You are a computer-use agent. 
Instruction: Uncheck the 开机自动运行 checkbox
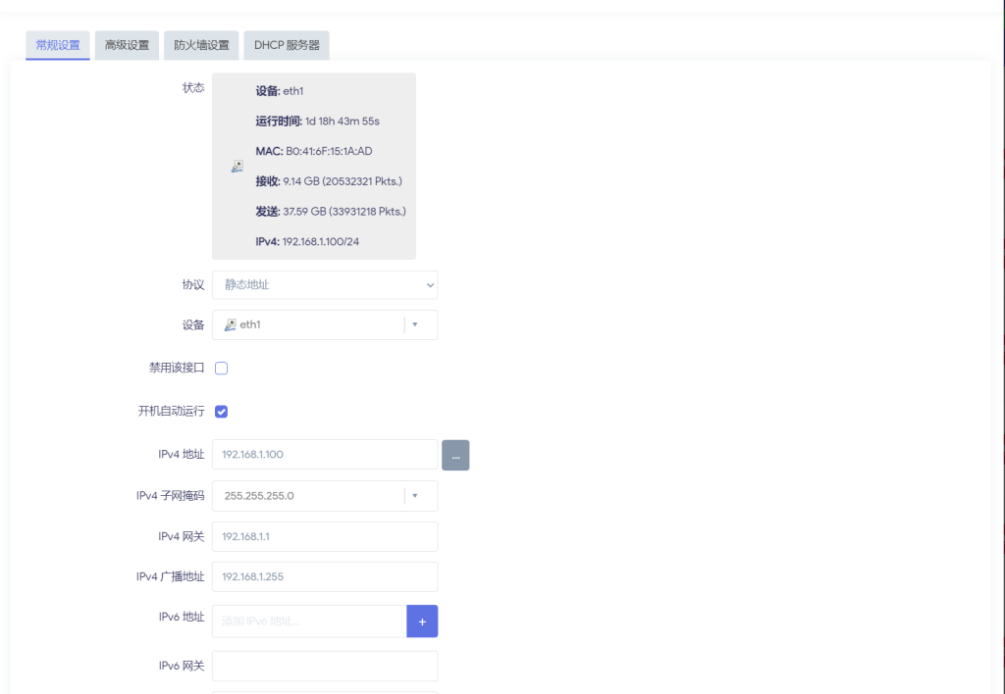(222, 412)
